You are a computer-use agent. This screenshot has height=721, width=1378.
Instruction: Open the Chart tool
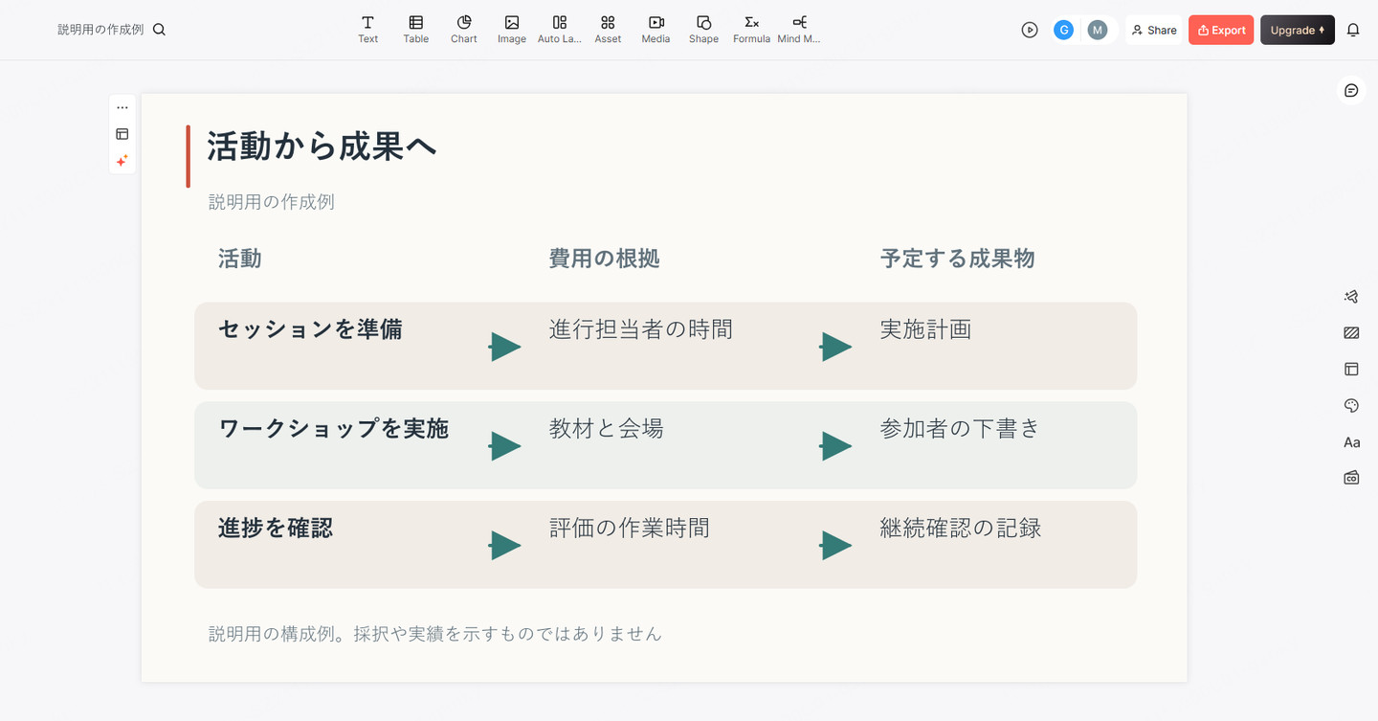(464, 30)
